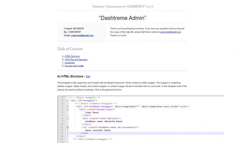Collapse the brand-logo div fold marker
This screenshot has width=245, height=143.
(67, 109)
